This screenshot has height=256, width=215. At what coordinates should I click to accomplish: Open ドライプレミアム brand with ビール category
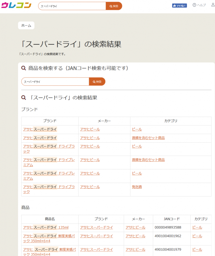click(49, 176)
